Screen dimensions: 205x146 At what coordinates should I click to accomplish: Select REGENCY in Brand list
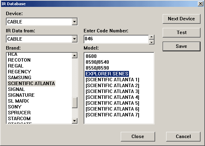pos(20,72)
